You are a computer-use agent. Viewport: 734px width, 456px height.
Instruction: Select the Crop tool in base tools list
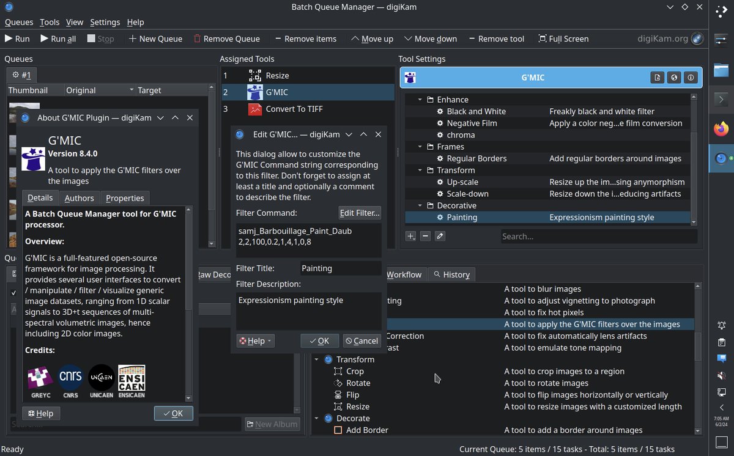(355, 371)
